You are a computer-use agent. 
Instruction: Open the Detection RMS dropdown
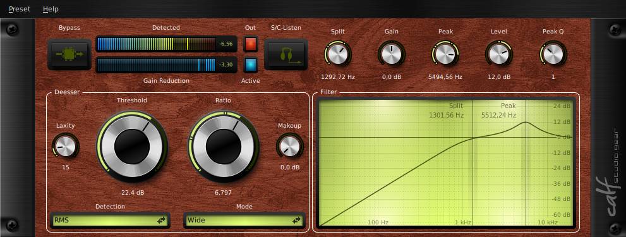(x=110, y=220)
